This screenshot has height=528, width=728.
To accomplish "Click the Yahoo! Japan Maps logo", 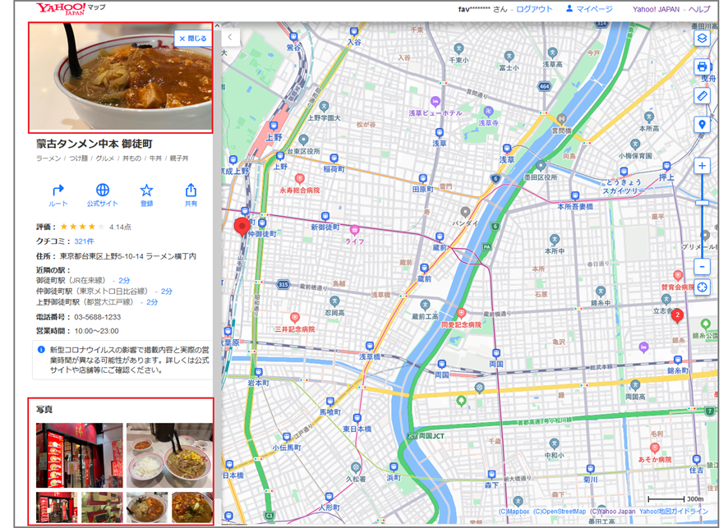I will coord(70,9).
